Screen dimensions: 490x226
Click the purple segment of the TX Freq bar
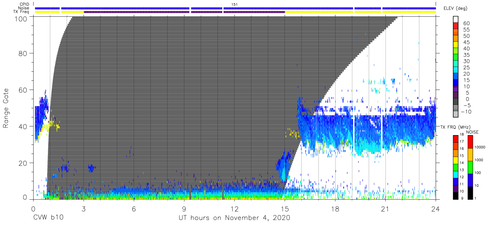tap(184, 12)
